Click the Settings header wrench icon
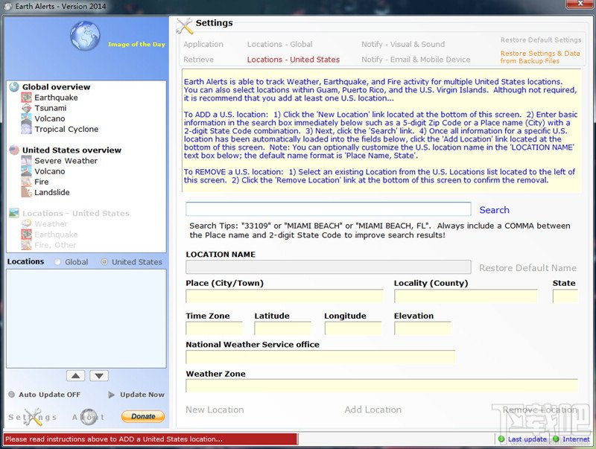596x449 pixels. (x=185, y=26)
